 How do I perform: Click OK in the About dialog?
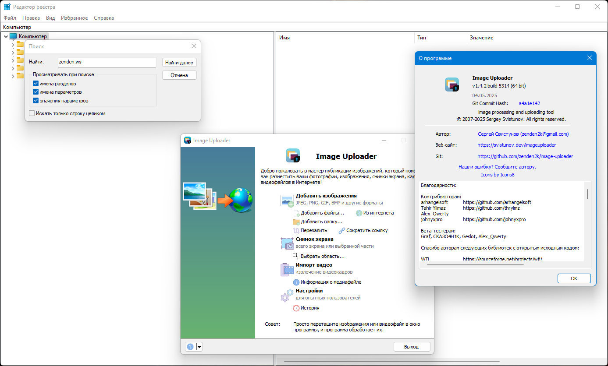click(574, 278)
